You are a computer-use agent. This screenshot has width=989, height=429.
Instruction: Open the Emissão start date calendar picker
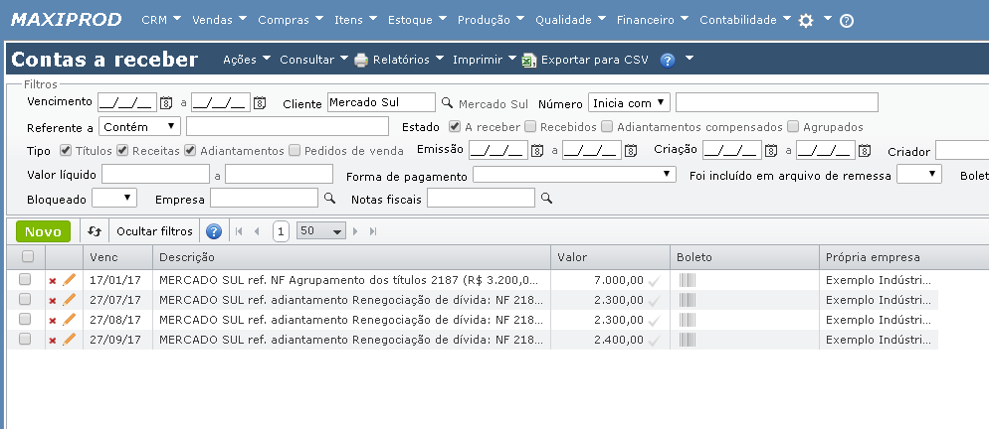tap(536, 151)
